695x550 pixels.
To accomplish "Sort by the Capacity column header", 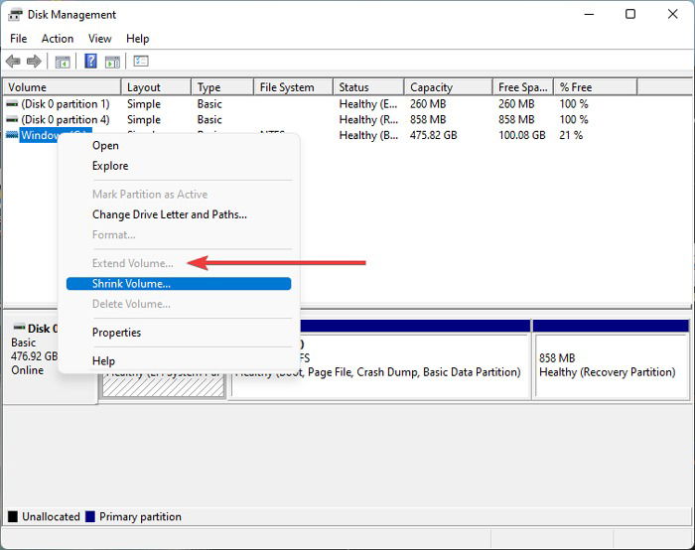I will [449, 87].
